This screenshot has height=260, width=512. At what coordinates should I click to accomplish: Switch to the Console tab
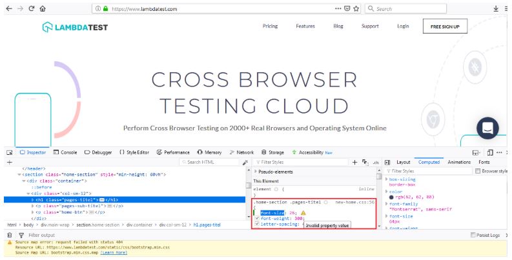(x=65, y=152)
